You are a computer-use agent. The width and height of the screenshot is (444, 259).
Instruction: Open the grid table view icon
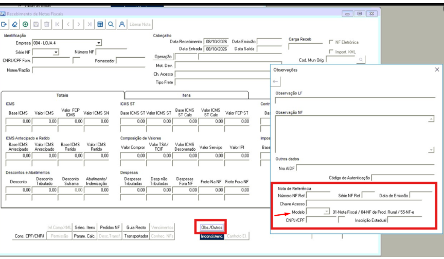pos(100,24)
